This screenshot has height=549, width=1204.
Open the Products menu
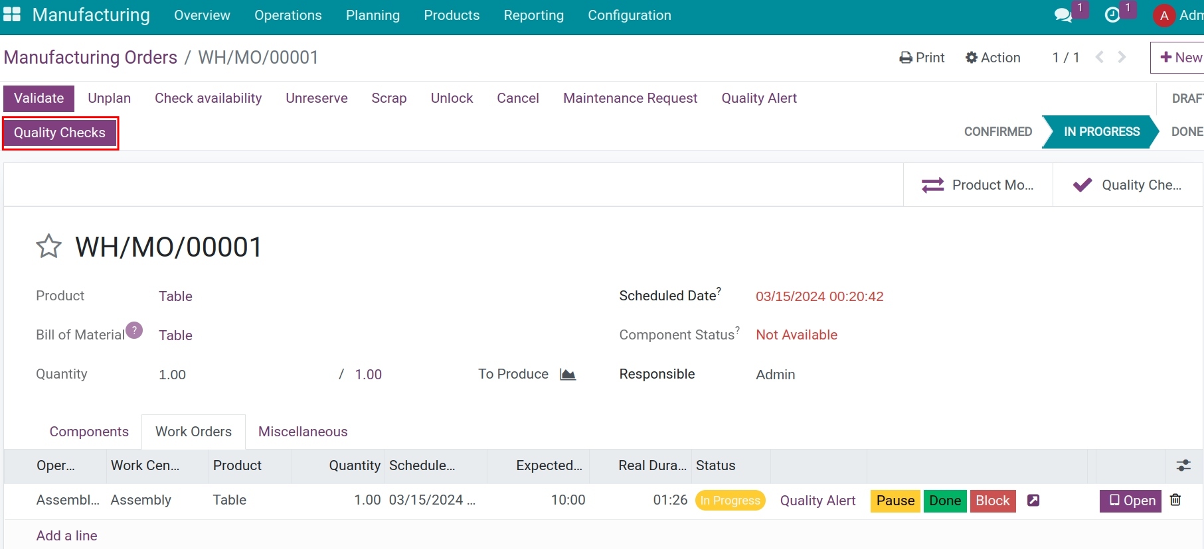[452, 15]
